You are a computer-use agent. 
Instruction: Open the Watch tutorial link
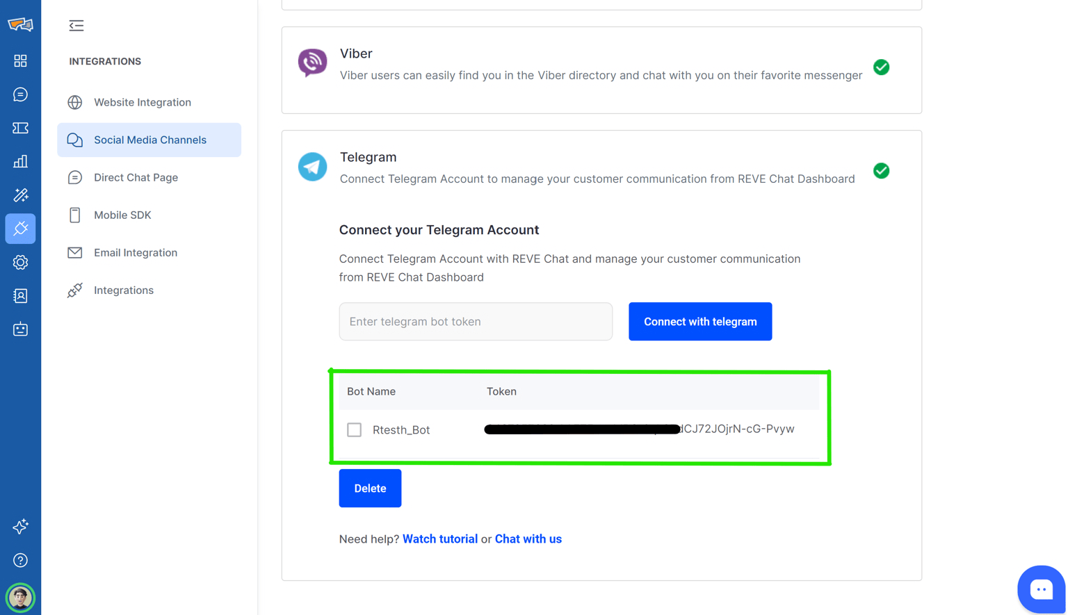click(x=439, y=539)
